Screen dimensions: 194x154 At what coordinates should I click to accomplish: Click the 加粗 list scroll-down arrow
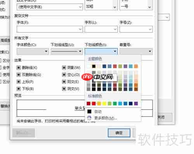click(x=115, y=7)
